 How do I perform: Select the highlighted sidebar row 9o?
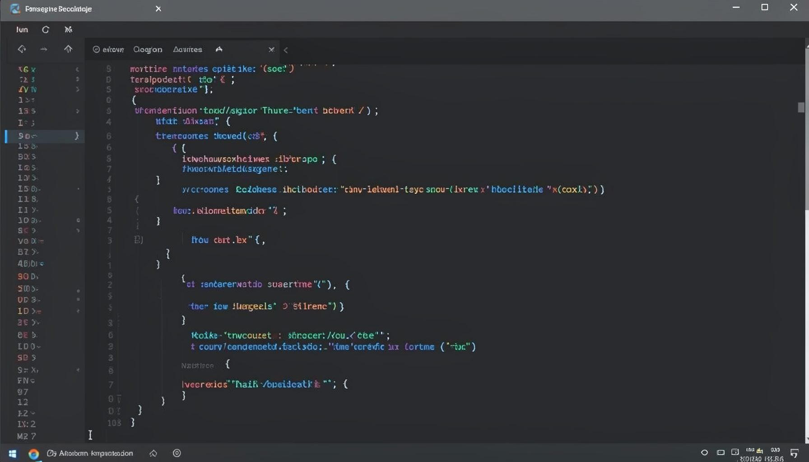point(44,136)
